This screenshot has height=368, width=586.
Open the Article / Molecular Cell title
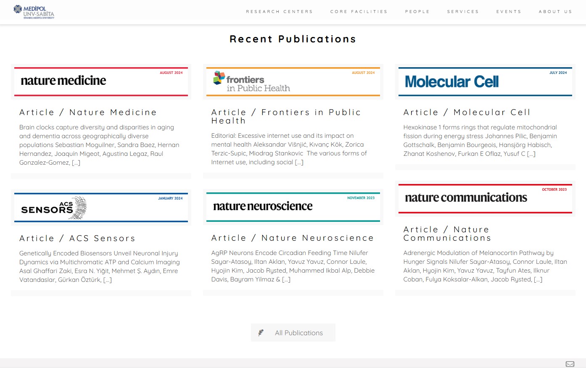467,112
